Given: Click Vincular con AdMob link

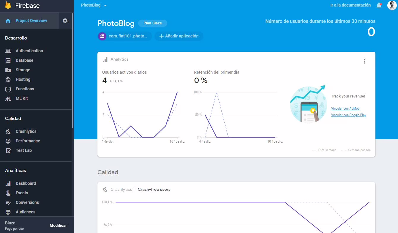Looking at the screenshot, I should [345, 108].
